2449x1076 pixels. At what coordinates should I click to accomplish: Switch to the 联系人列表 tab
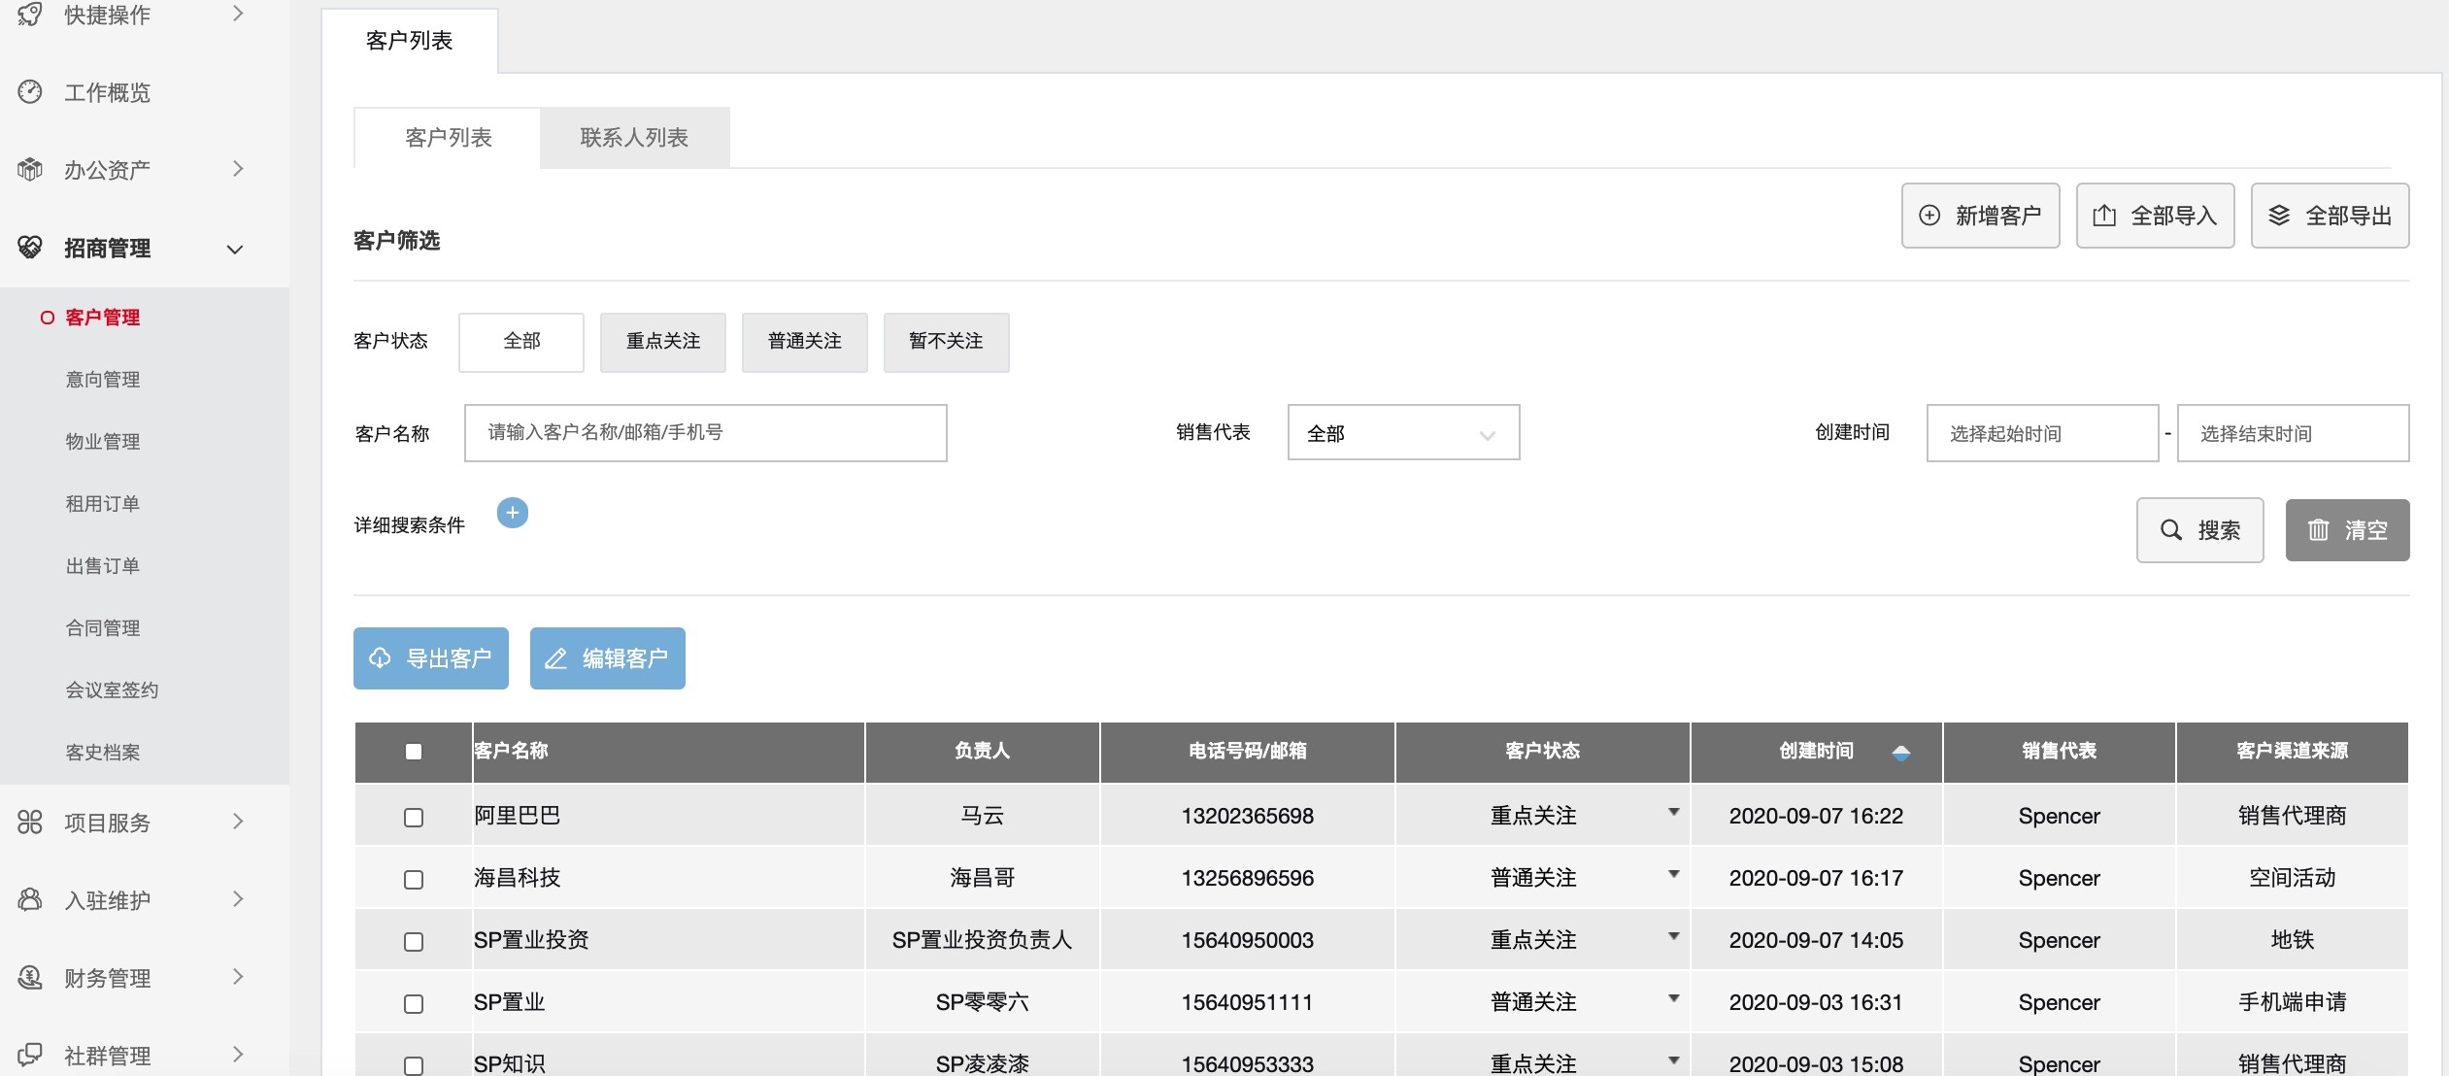click(634, 138)
